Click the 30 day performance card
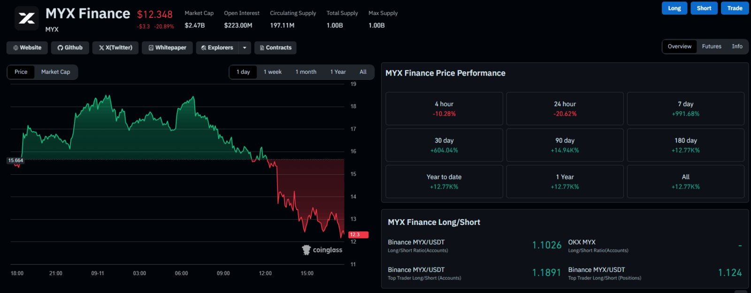This screenshot has width=751, height=293. [444, 145]
